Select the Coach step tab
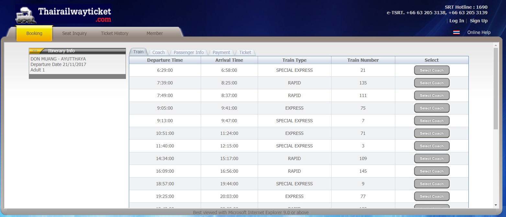Screen dimensions: 506x217 [159, 52]
